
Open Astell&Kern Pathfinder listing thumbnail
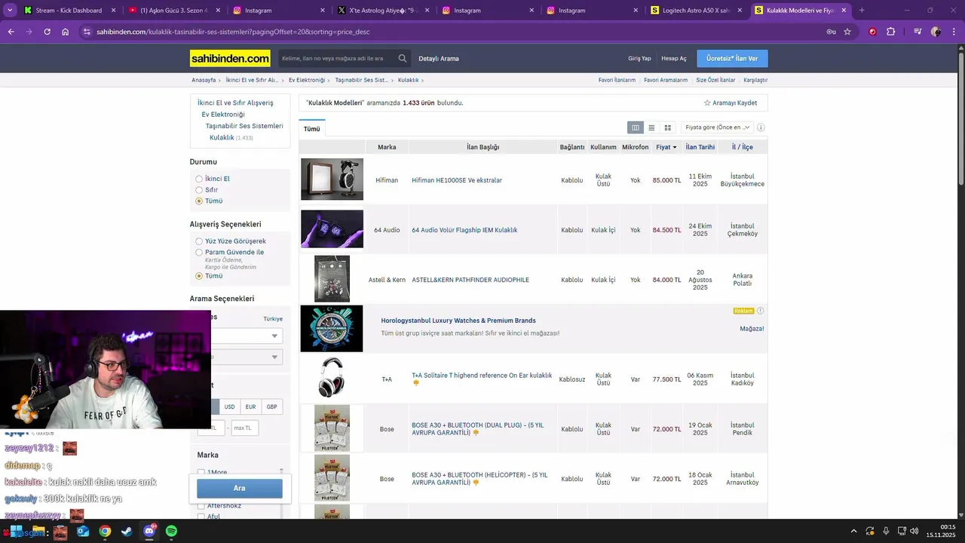[x=332, y=279]
